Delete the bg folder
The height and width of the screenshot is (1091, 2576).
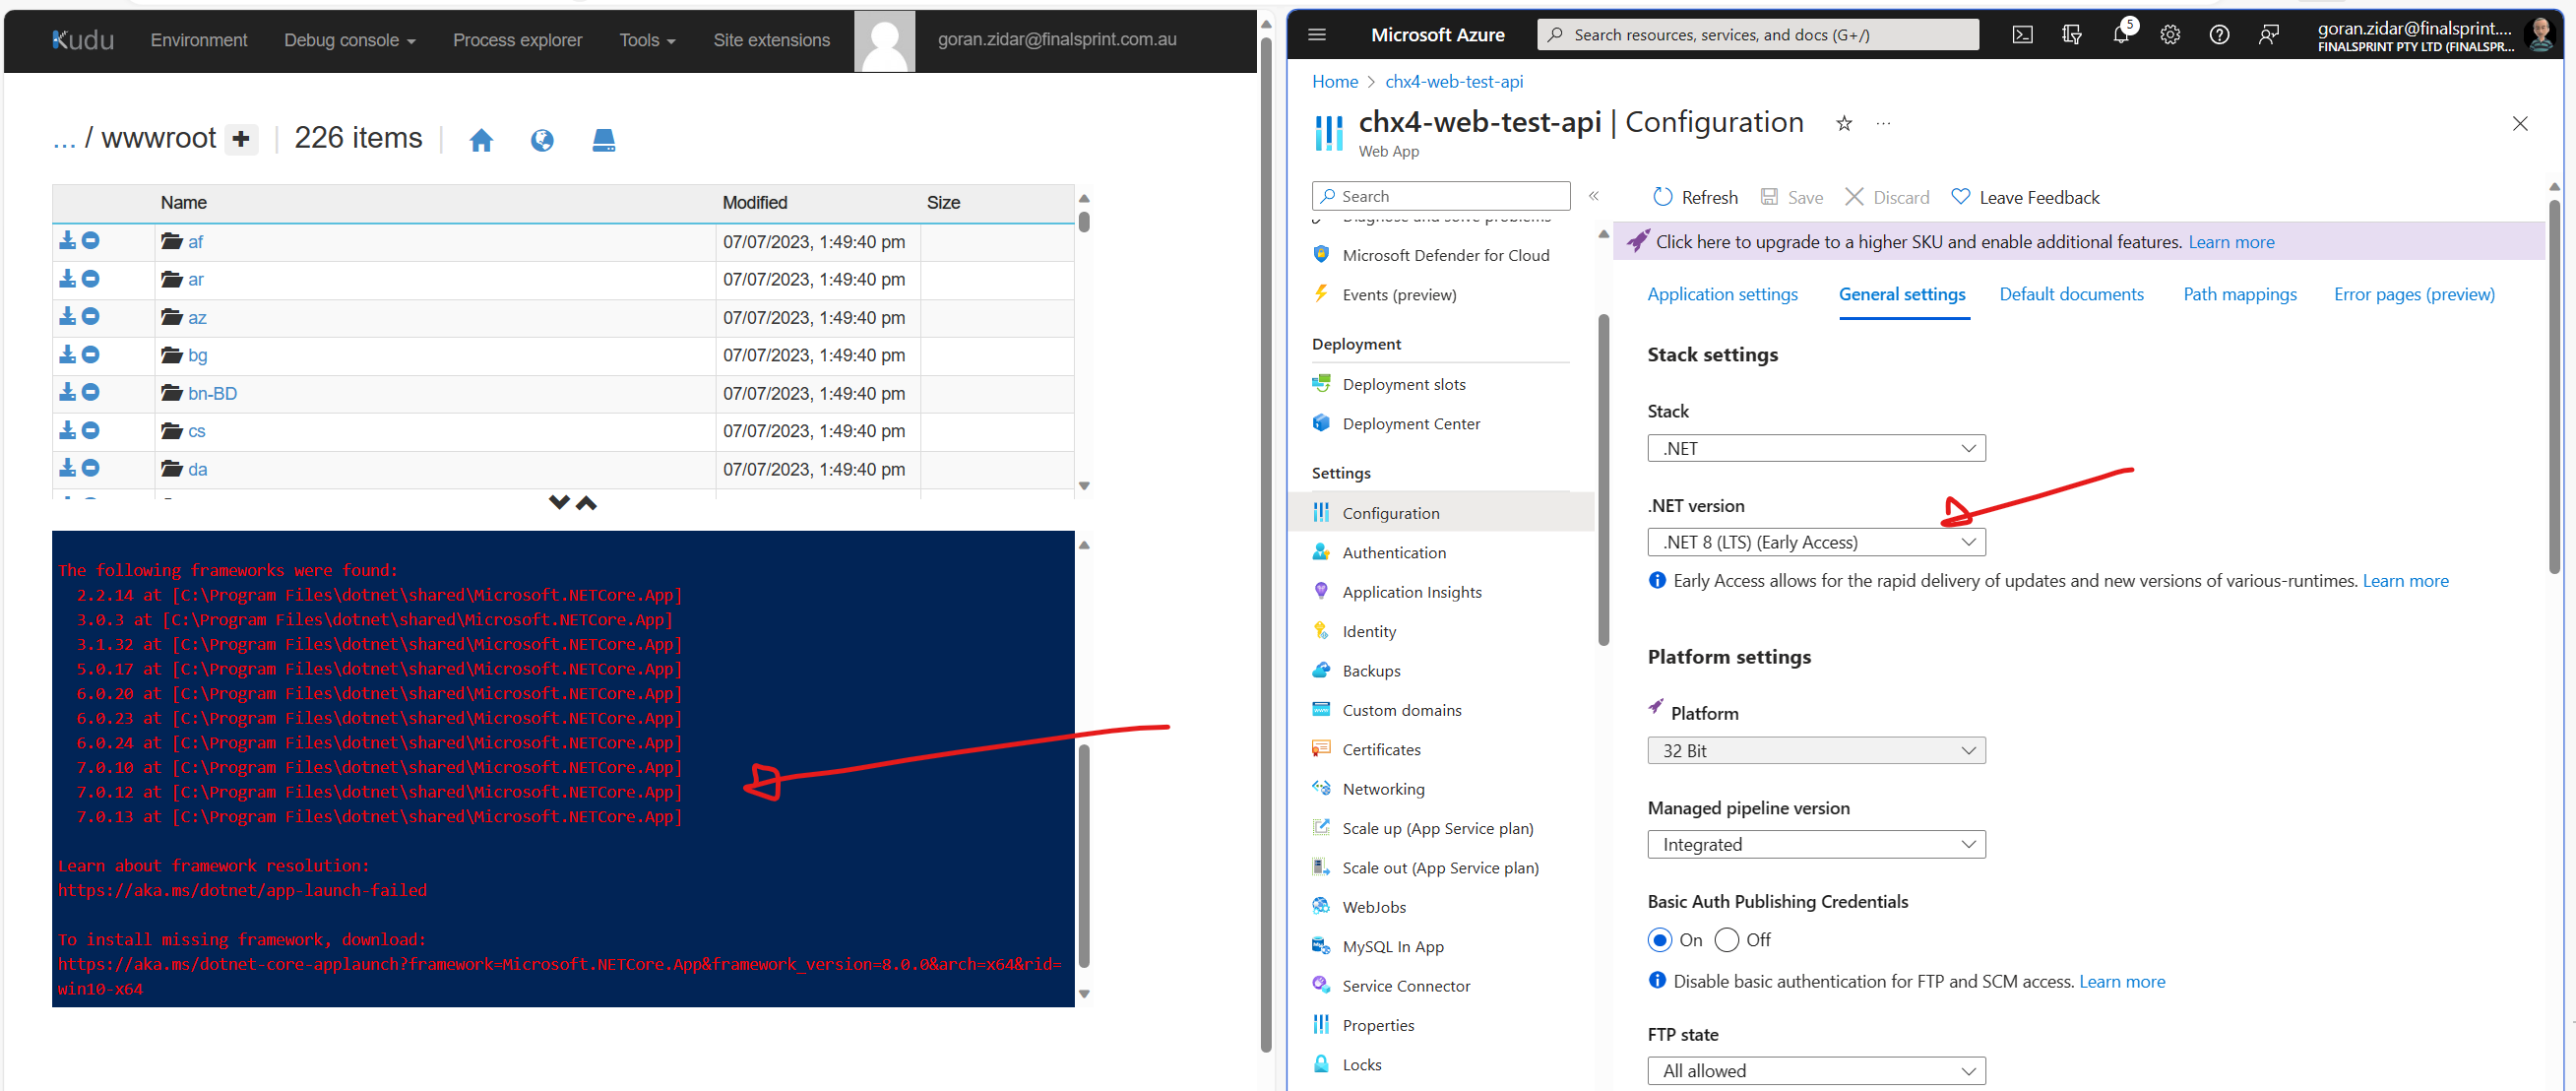[90, 355]
